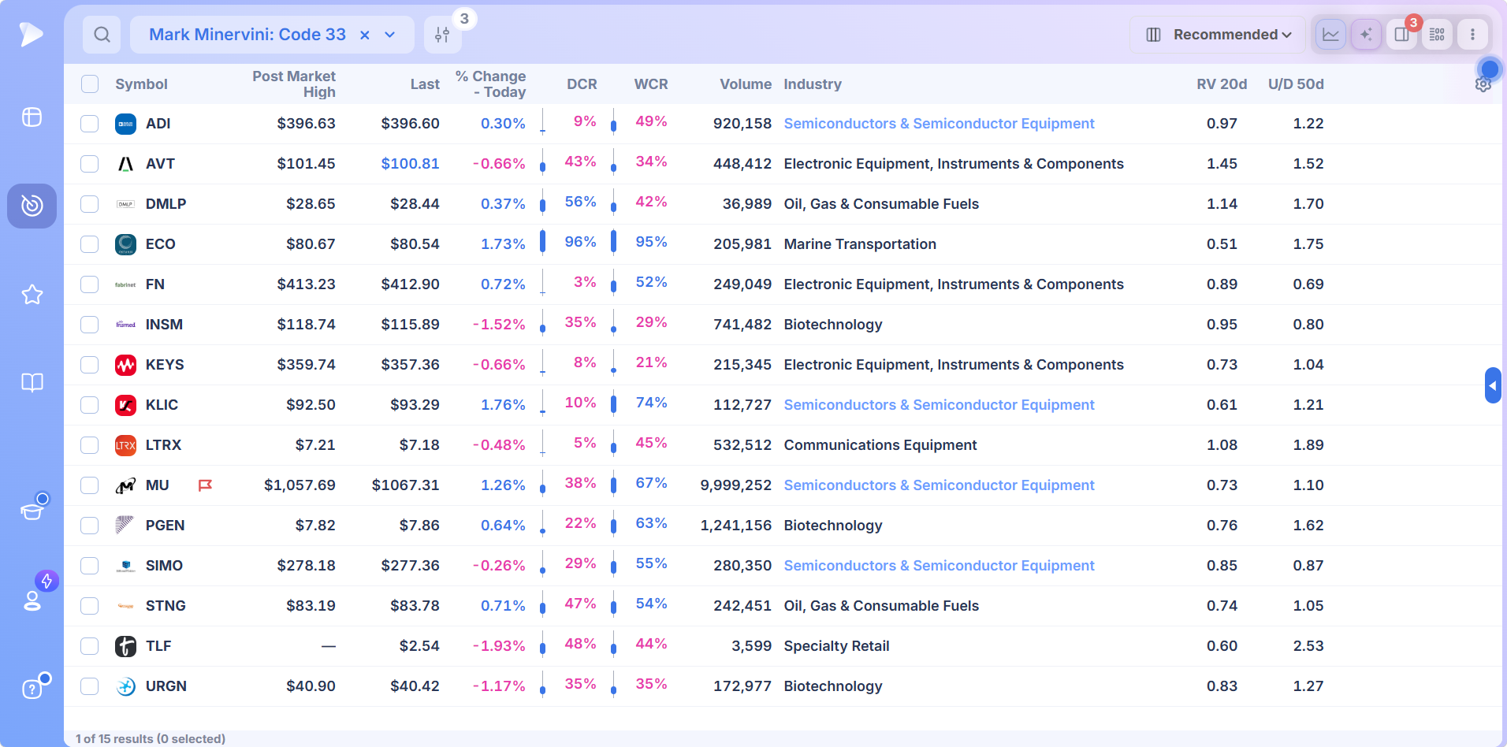
Task: Sort by the RV 20d column header
Action: tap(1222, 84)
